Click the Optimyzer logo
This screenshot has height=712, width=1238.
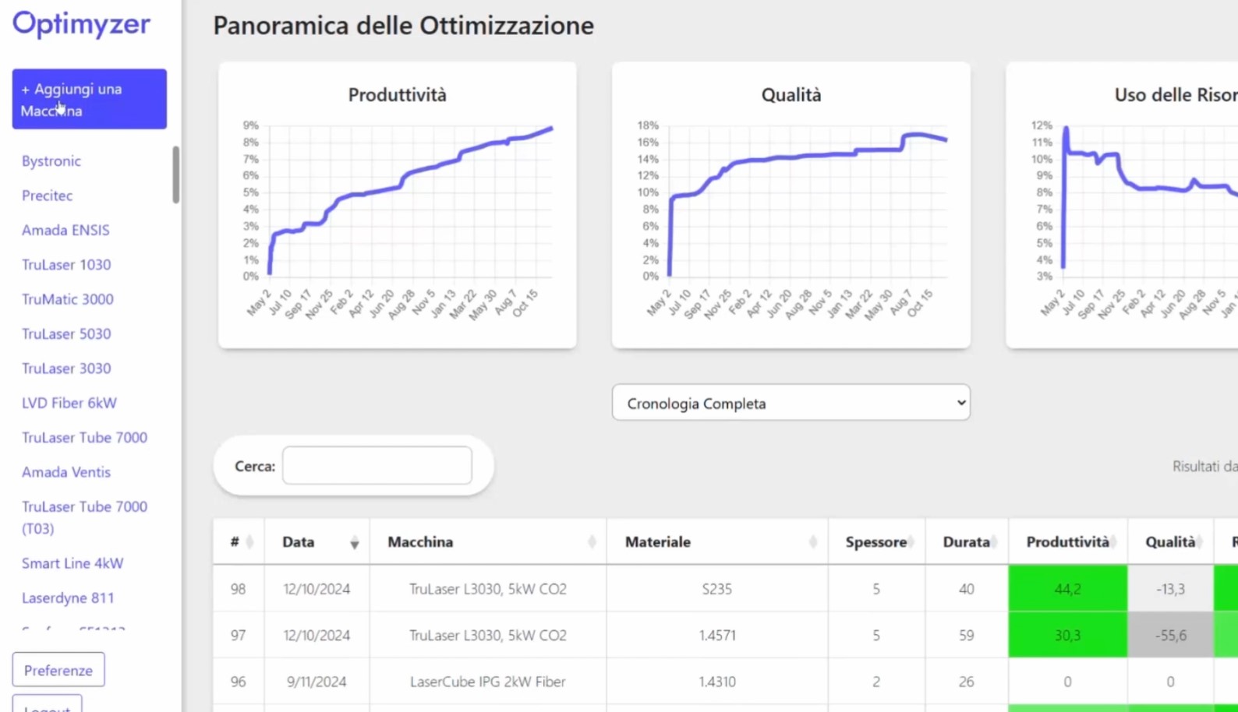[x=81, y=24]
